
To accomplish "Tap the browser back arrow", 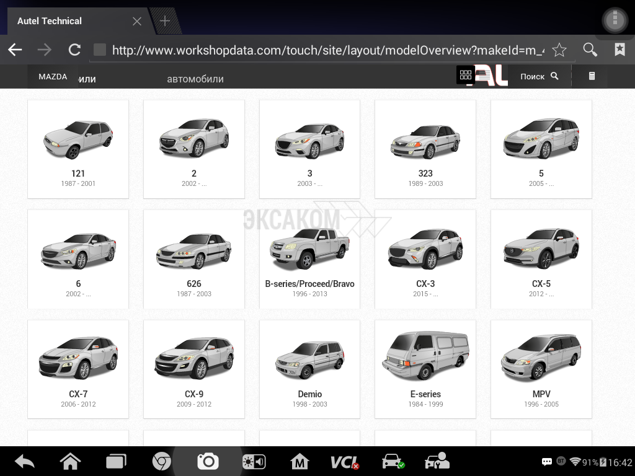I will (x=15, y=50).
